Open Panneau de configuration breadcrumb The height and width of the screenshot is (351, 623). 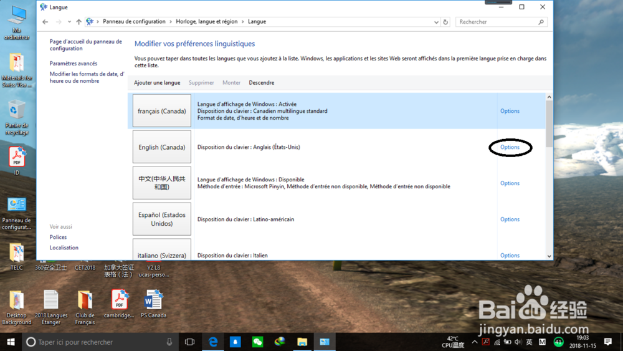coord(134,21)
